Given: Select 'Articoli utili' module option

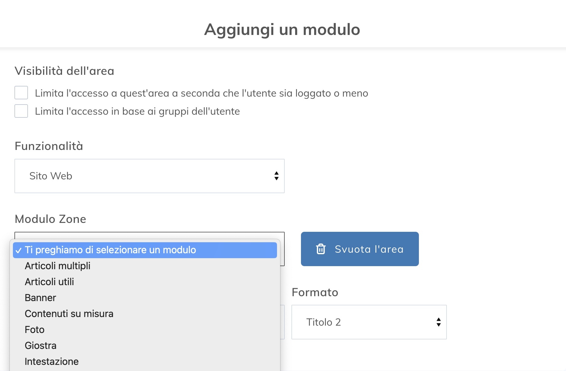Looking at the screenshot, I should point(49,282).
